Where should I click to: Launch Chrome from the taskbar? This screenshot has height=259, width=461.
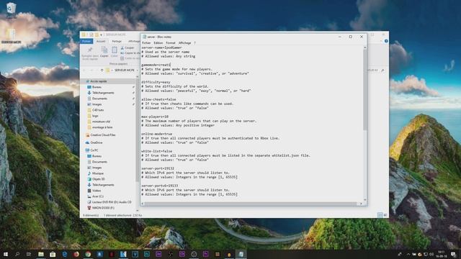(88, 254)
